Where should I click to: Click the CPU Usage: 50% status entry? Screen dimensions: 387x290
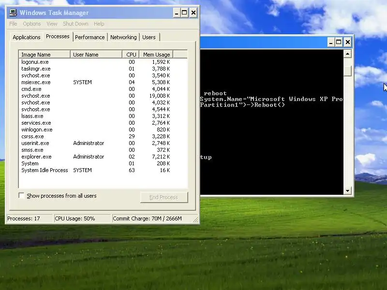pos(82,218)
